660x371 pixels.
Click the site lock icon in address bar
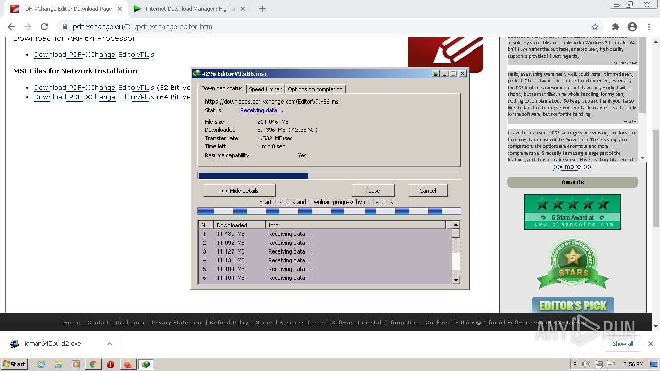tap(64, 27)
